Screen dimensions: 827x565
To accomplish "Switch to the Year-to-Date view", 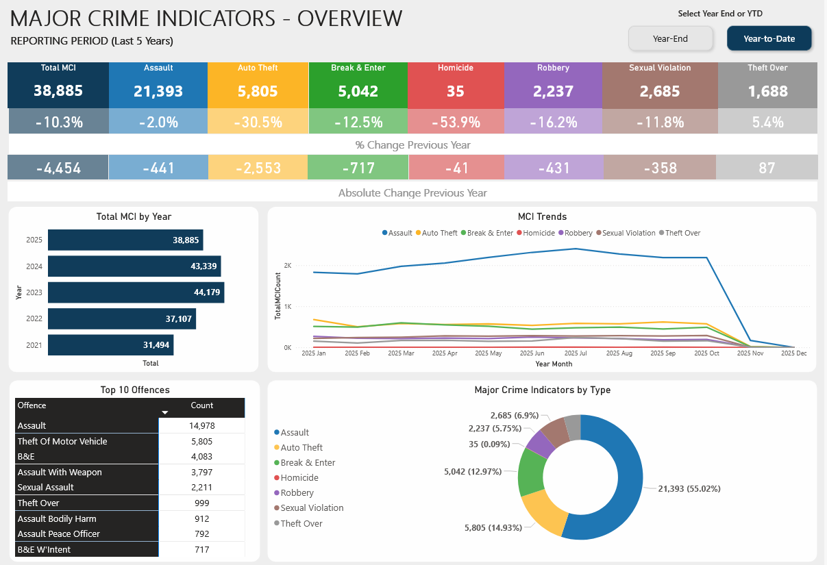I will [x=769, y=39].
